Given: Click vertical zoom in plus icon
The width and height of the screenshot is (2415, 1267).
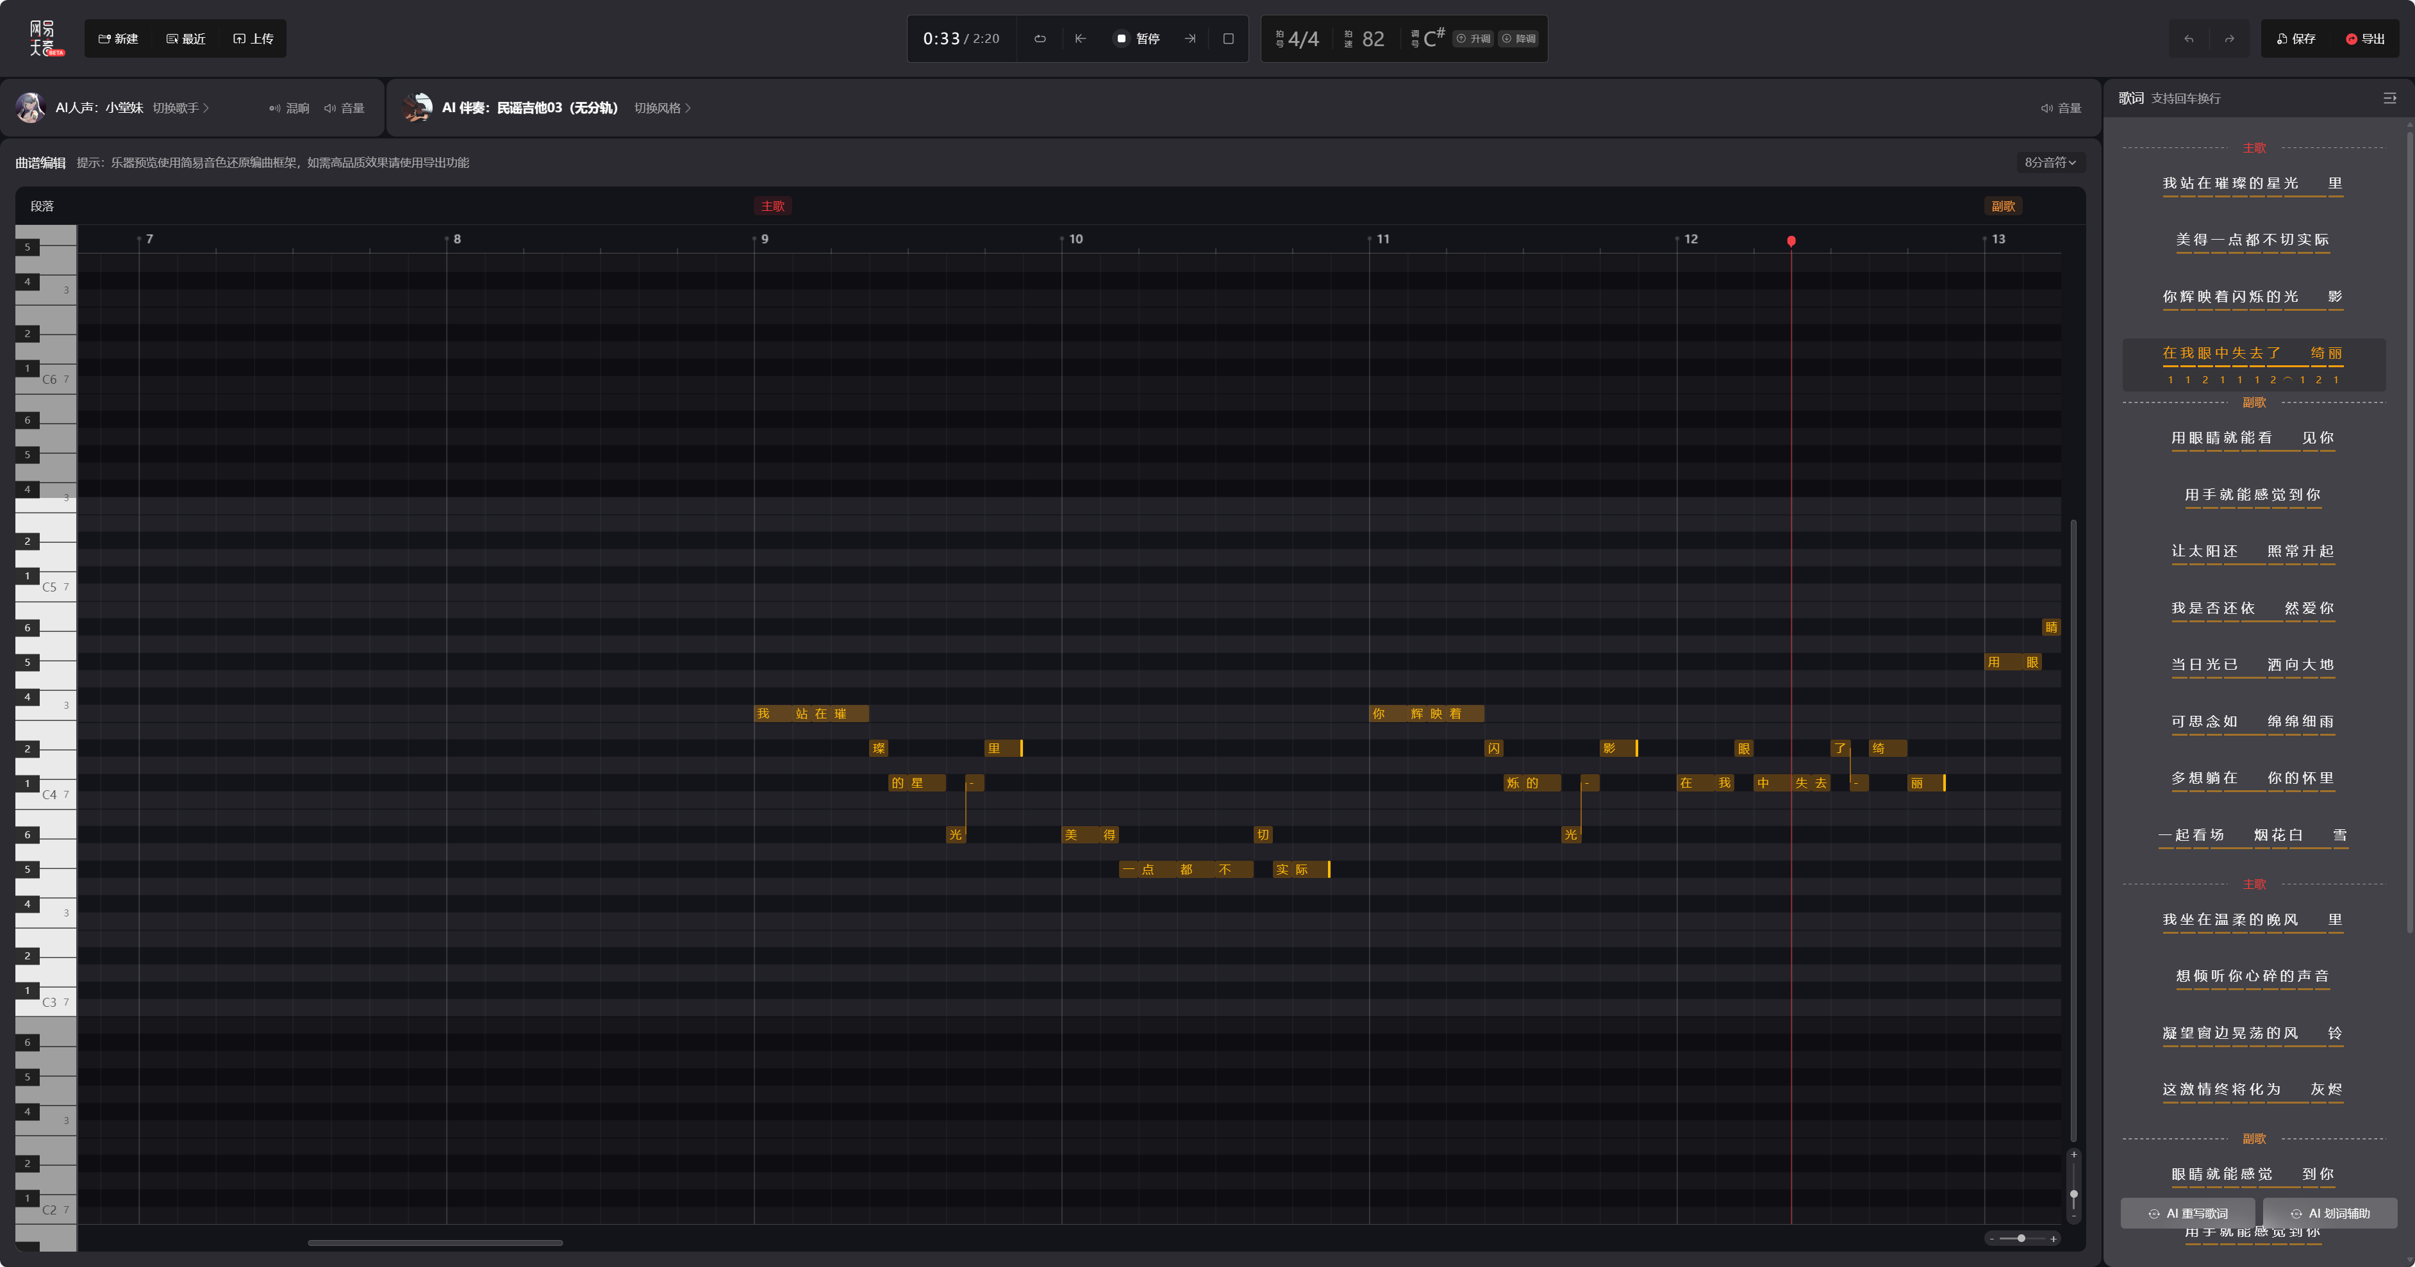Looking at the screenshot, I should (2074, 1155).
